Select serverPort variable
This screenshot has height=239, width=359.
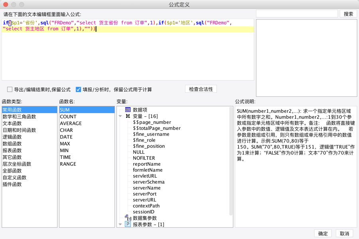coord(144,194)
